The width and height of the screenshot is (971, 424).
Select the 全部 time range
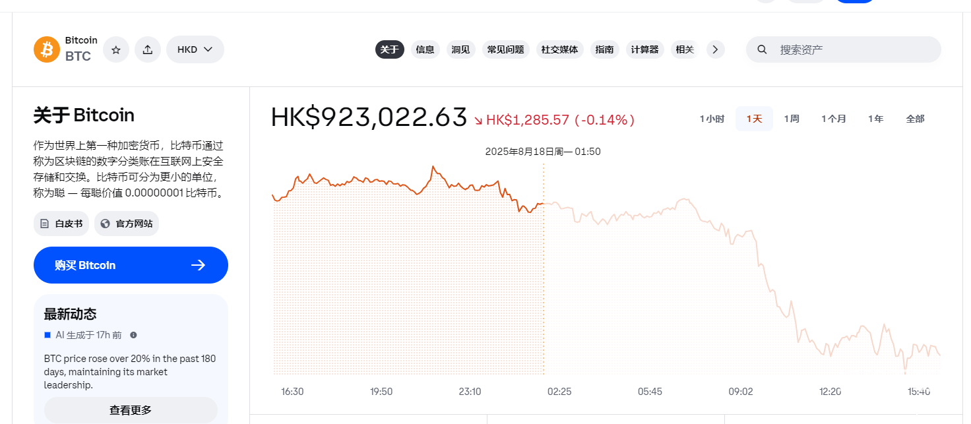pyautogui.click(x=915, y=119)
